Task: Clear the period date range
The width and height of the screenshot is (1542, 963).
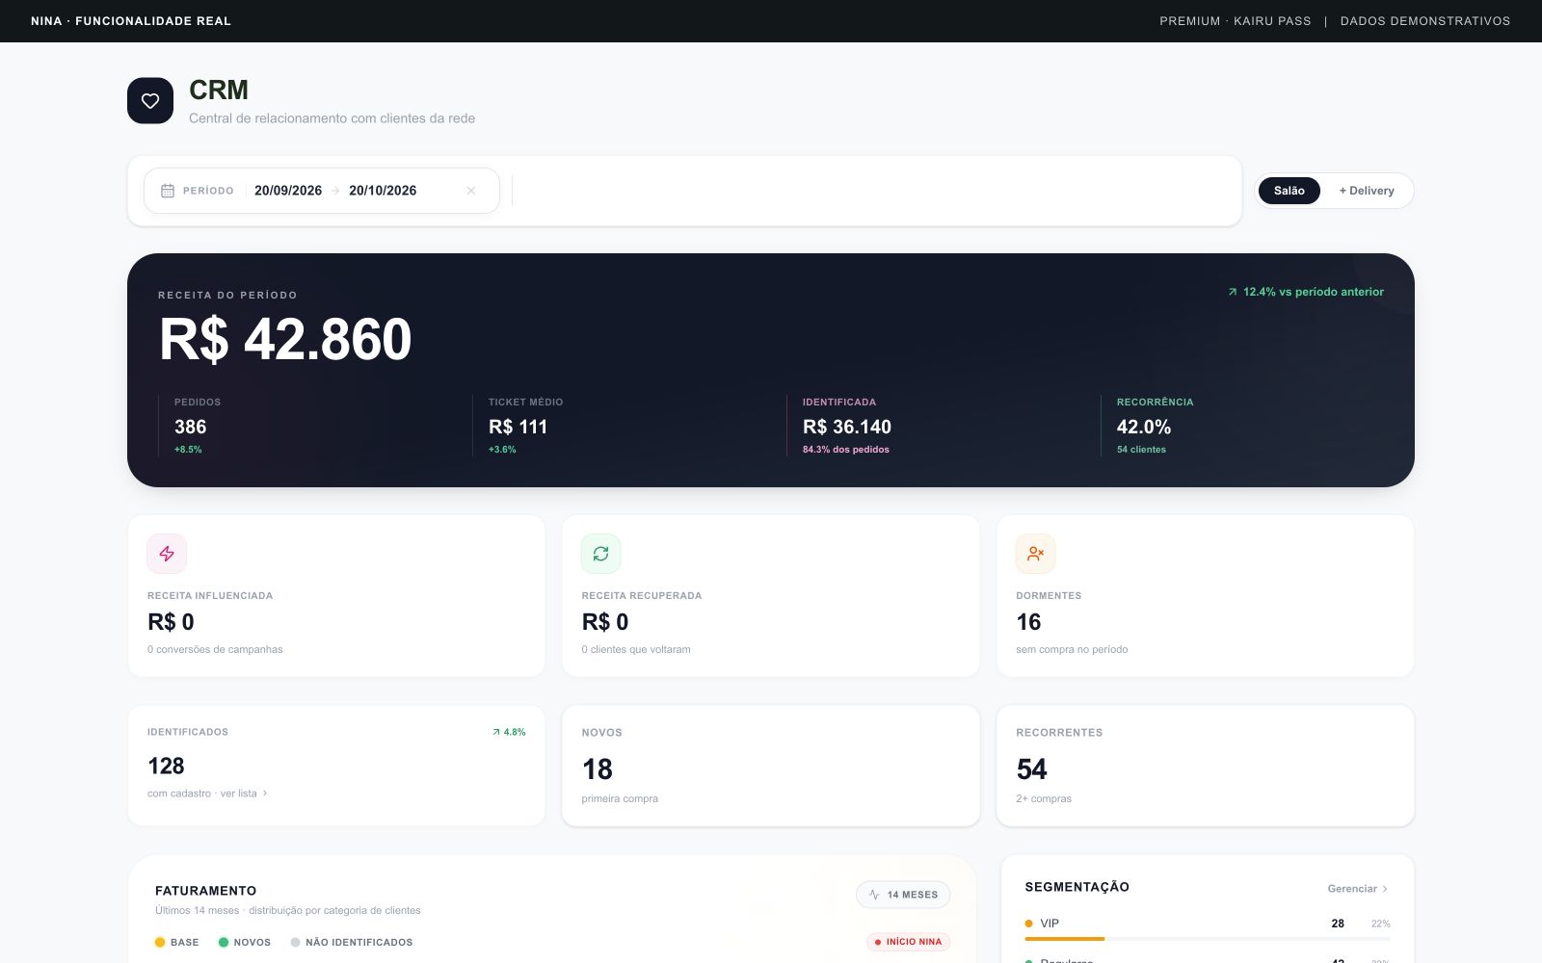Action: pyautogui.click(x=471, y=191)
